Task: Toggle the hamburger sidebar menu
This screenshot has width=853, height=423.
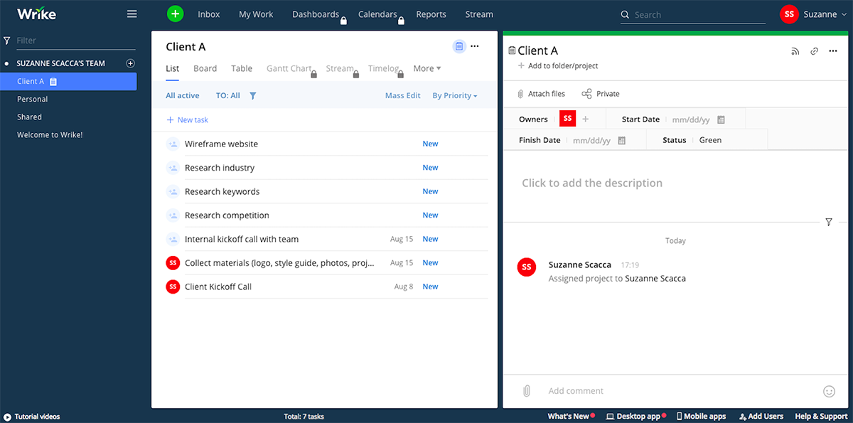Action: click(x=132, y=14)
